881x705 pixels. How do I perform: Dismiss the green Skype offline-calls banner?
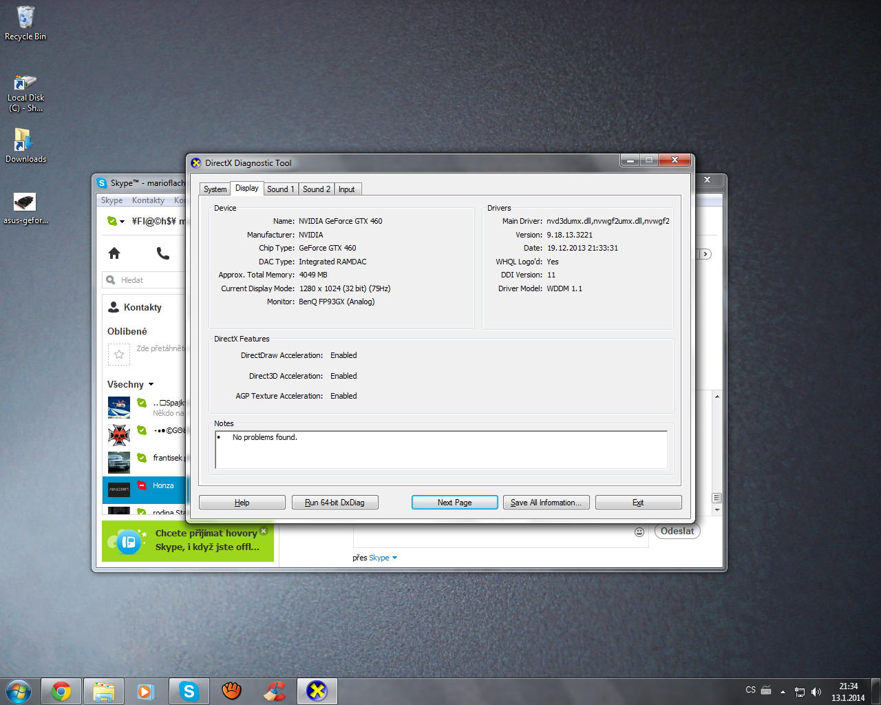coord(264,531)
